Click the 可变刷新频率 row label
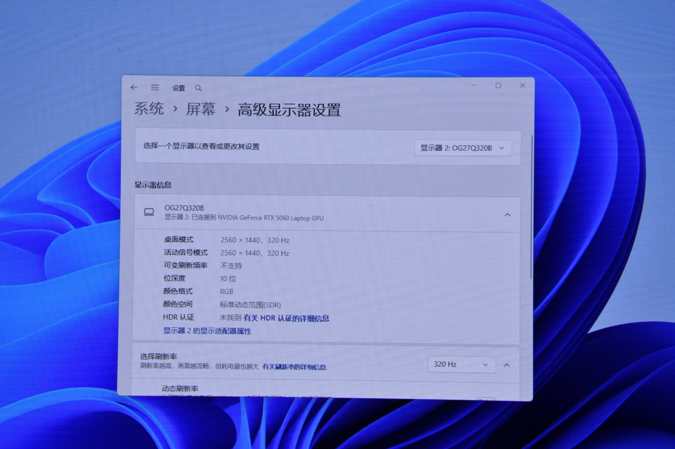Viewport: 675px width, 449px height. click(x=185, y=265)
